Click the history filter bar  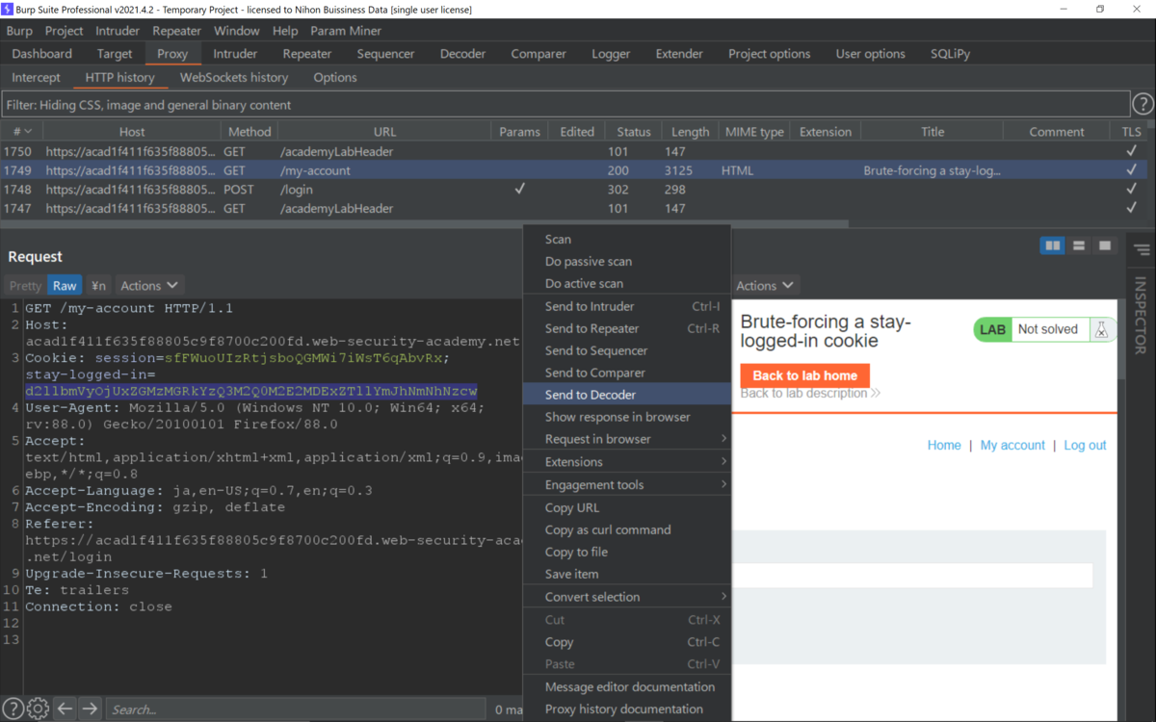point(565,104)
